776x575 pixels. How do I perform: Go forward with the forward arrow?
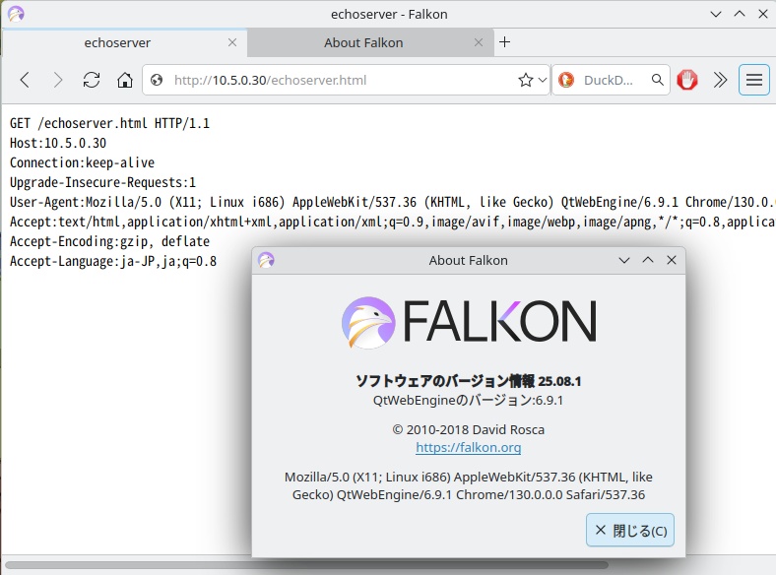click(x=58, y=80)
